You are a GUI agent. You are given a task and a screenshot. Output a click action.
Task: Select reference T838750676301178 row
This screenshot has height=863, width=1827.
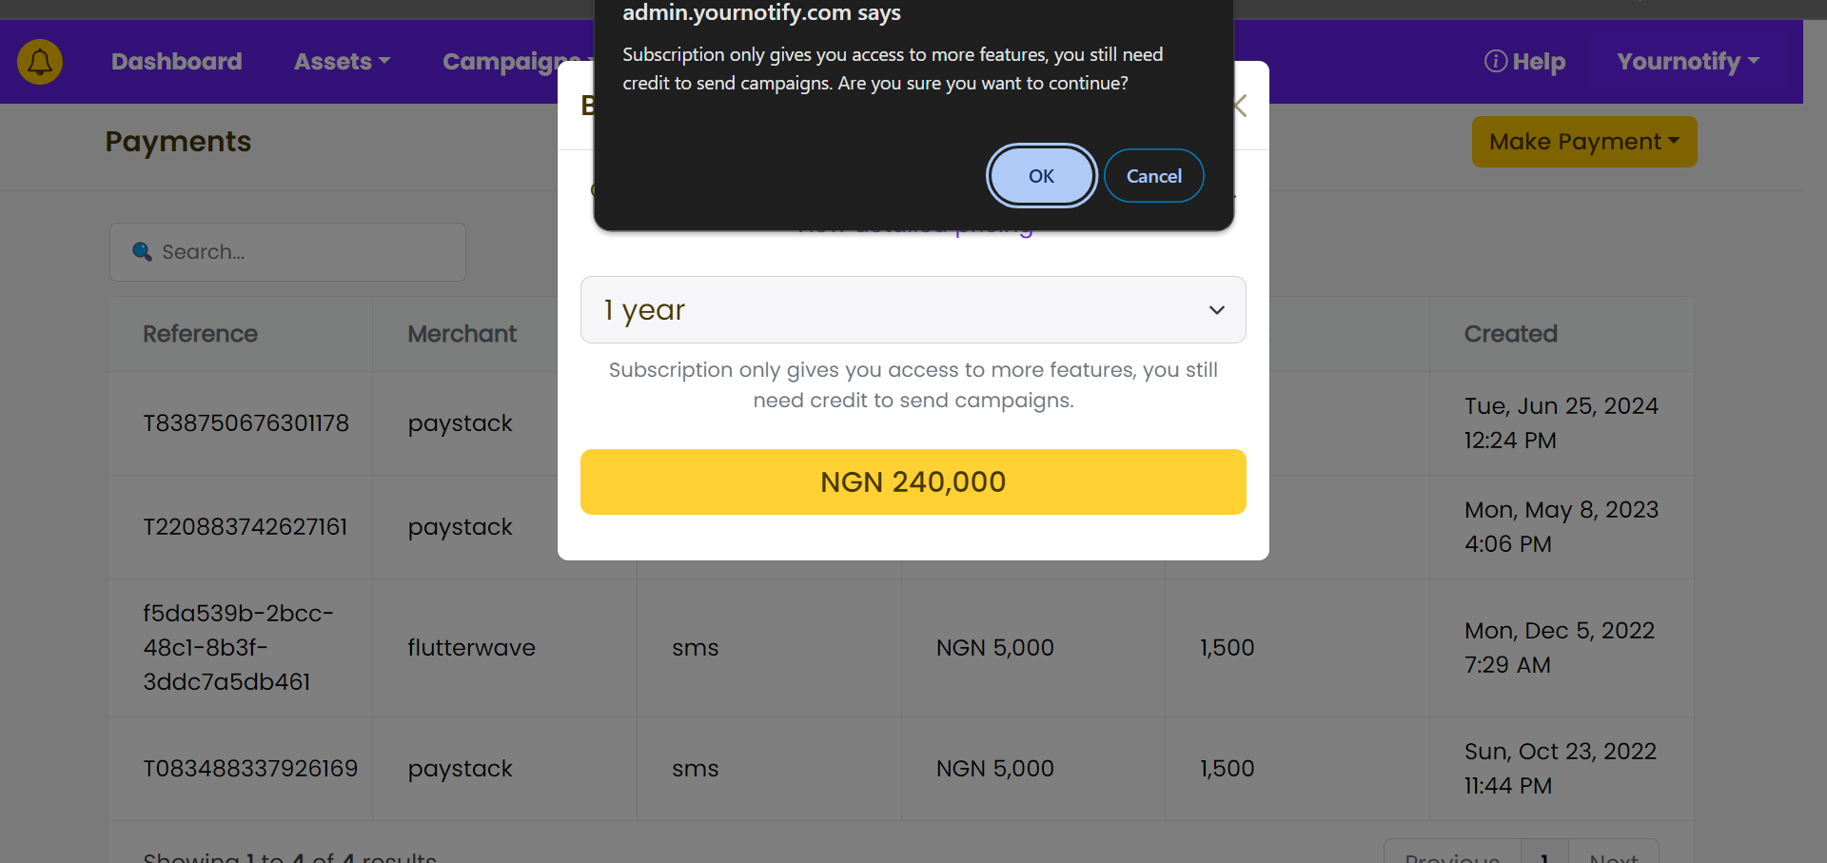click(246, 423)
